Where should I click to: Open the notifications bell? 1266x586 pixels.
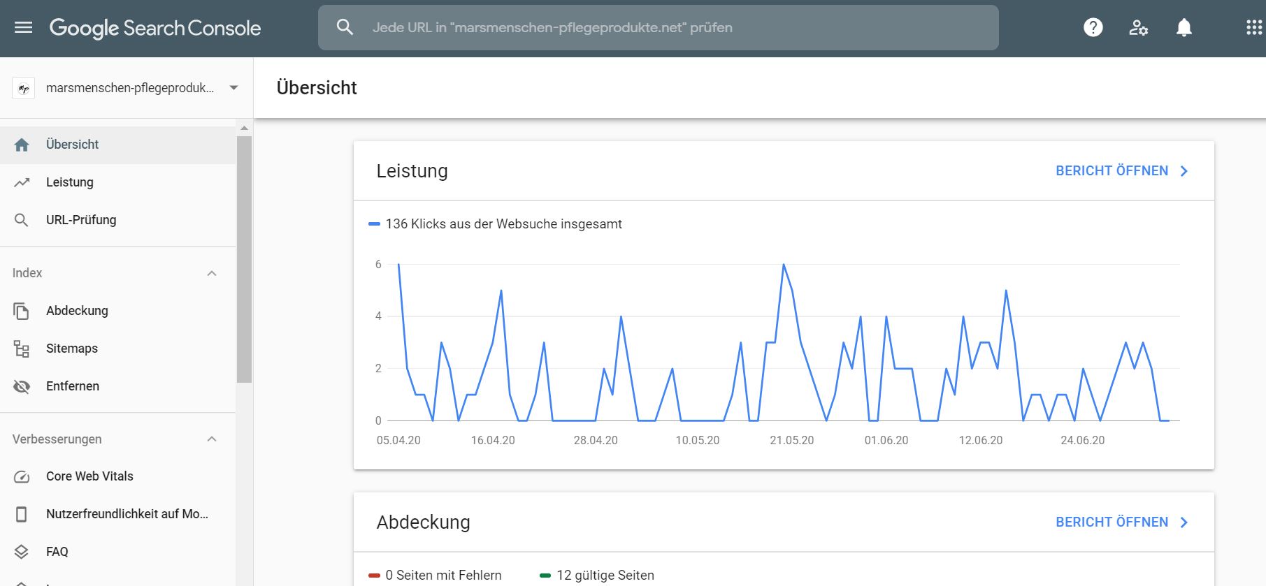[x=1184, y=27]
